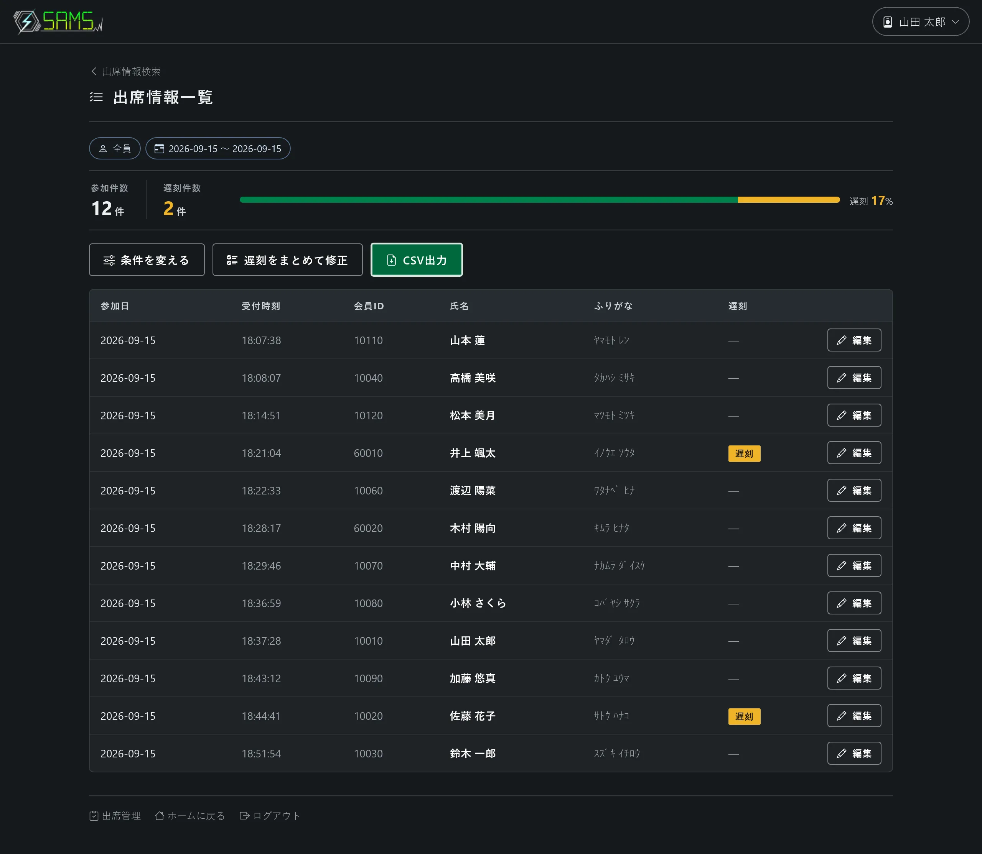Open 出席管理 footer link
The image size is (982, 854).
pos(115,816)
